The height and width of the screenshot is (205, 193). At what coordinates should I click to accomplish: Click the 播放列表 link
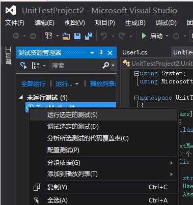coord(103,84)
